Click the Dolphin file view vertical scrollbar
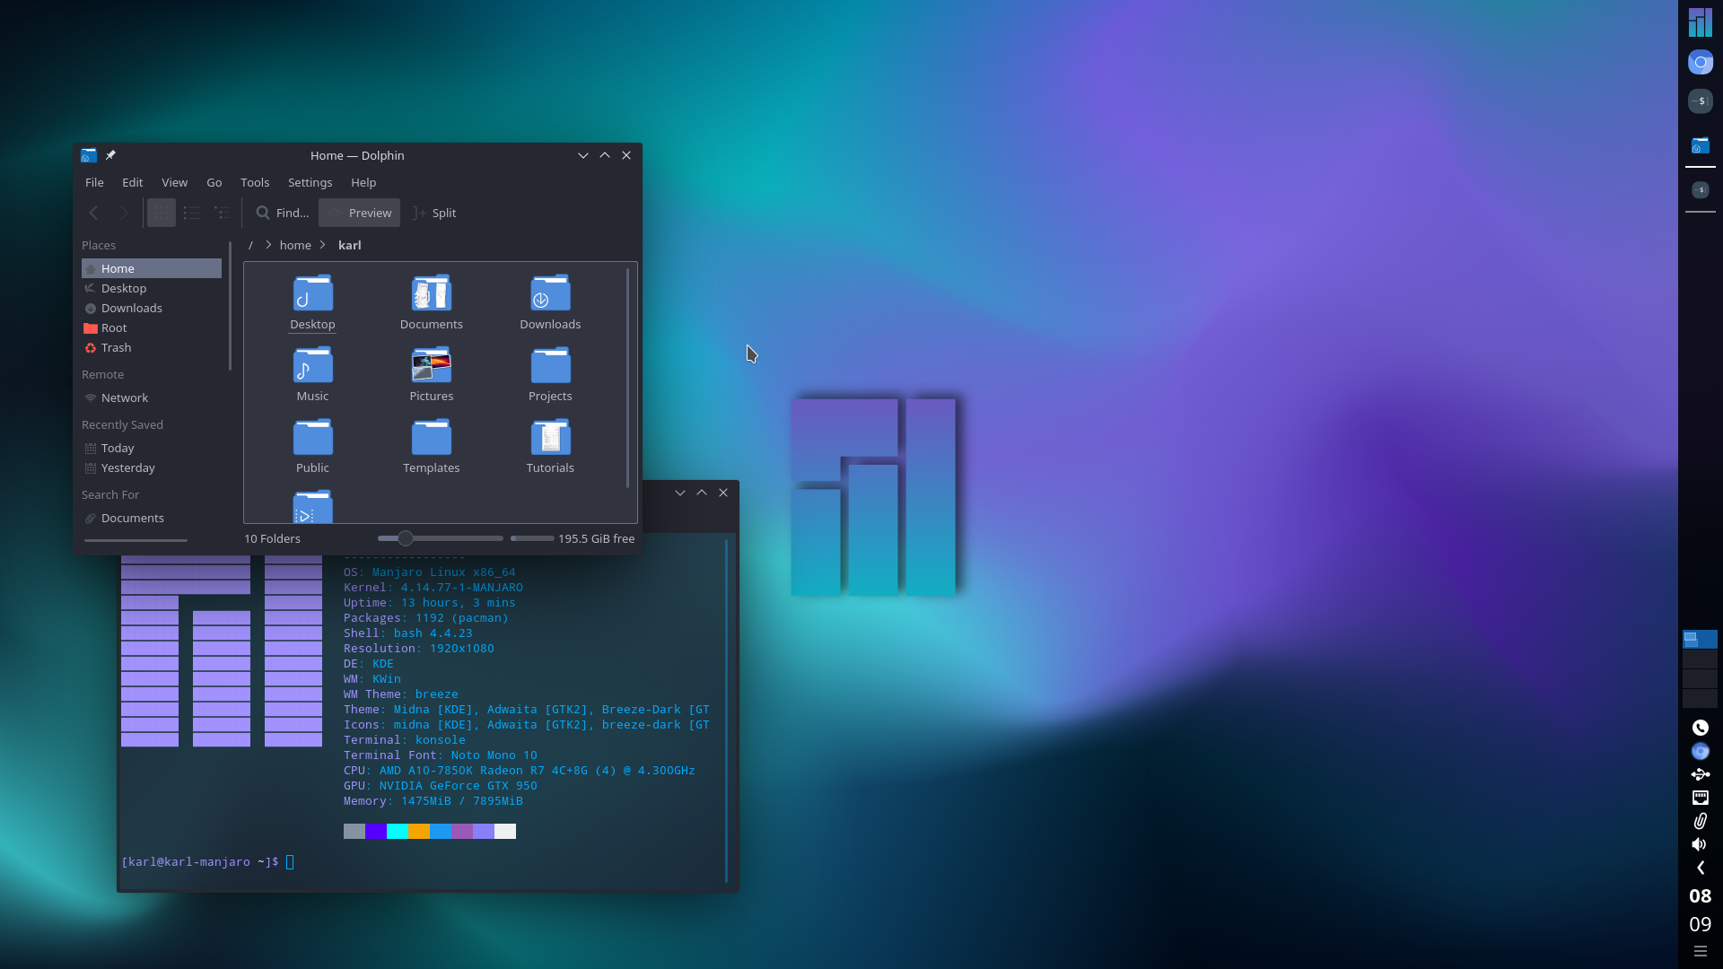1723x969 pixels. [x=627, y=378]
